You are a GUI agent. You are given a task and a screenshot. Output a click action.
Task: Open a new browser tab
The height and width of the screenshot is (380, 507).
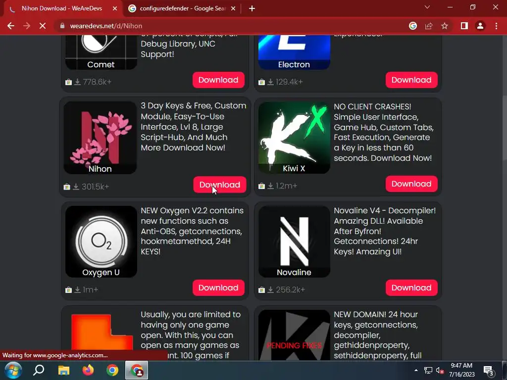click(x=252, y=9)
